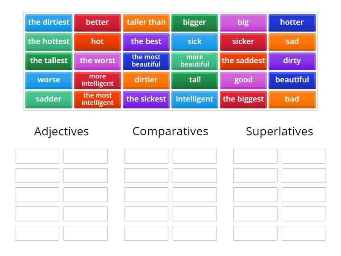Click first empty slot under Adjectives
This screenshot has height=256, width=341.
tap(37, 156)
